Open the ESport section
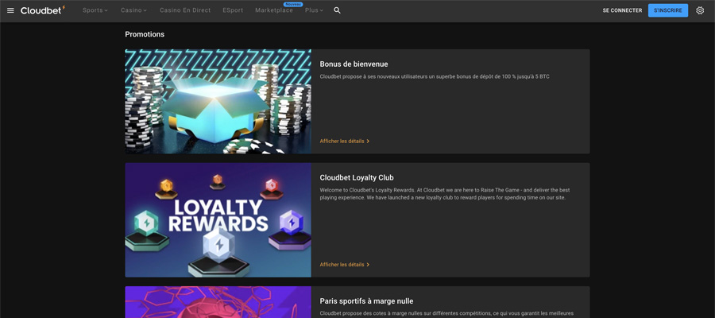This screenshot has height=318, width=715. (x=233, y=10)
